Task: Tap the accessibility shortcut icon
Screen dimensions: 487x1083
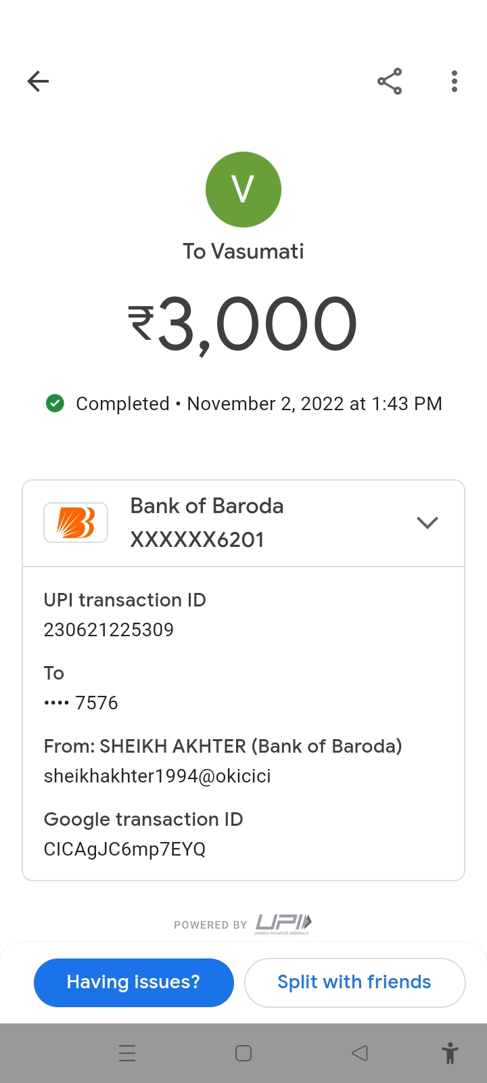Action: (450, 1053)
